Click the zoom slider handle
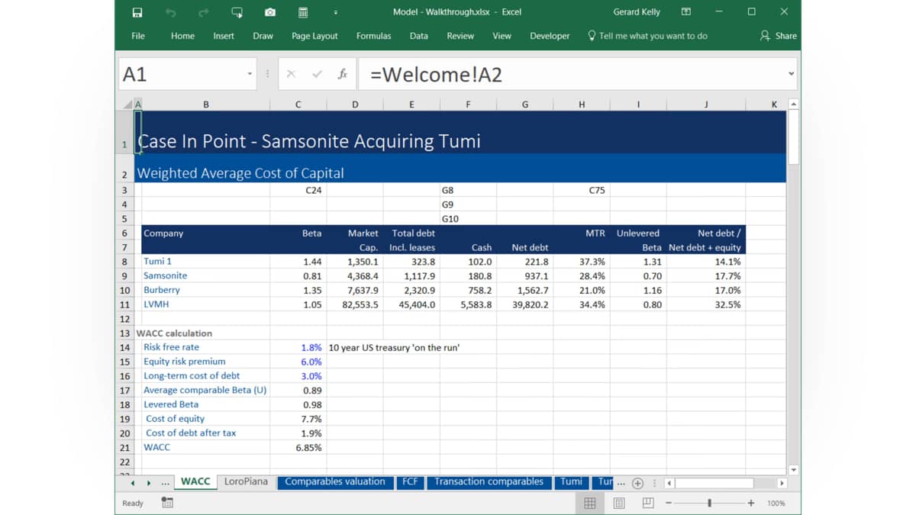Screen dimensions: 916x515 (x=710, y=503)
